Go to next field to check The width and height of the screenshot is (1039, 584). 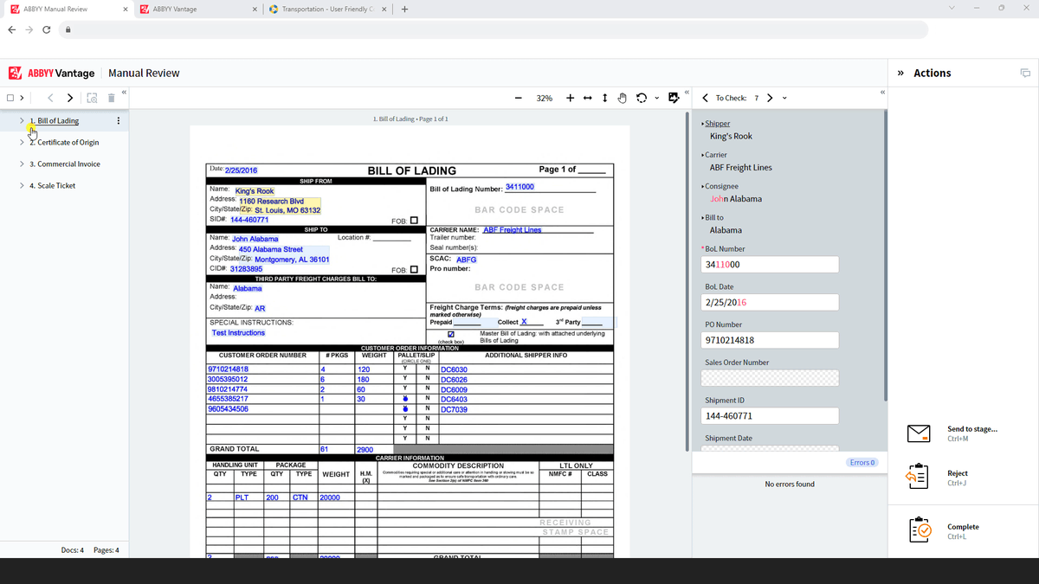tap(771, 98)
